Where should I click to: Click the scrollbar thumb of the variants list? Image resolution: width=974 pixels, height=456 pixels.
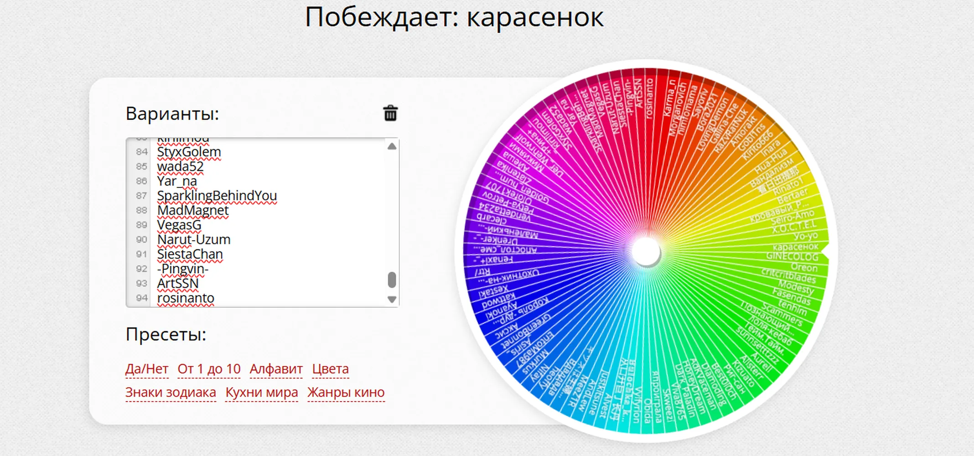tap(392, 280)
